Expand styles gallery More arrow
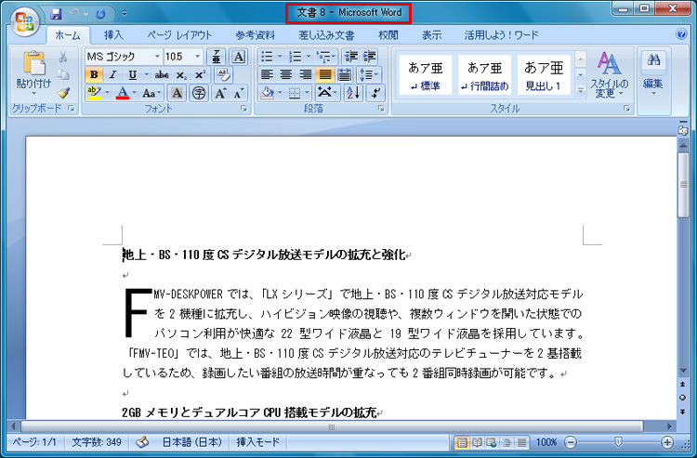697x458 pixels. (580, 91)
